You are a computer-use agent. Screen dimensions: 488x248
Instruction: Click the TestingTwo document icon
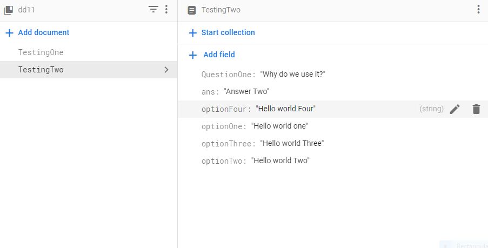pos(192,10)
